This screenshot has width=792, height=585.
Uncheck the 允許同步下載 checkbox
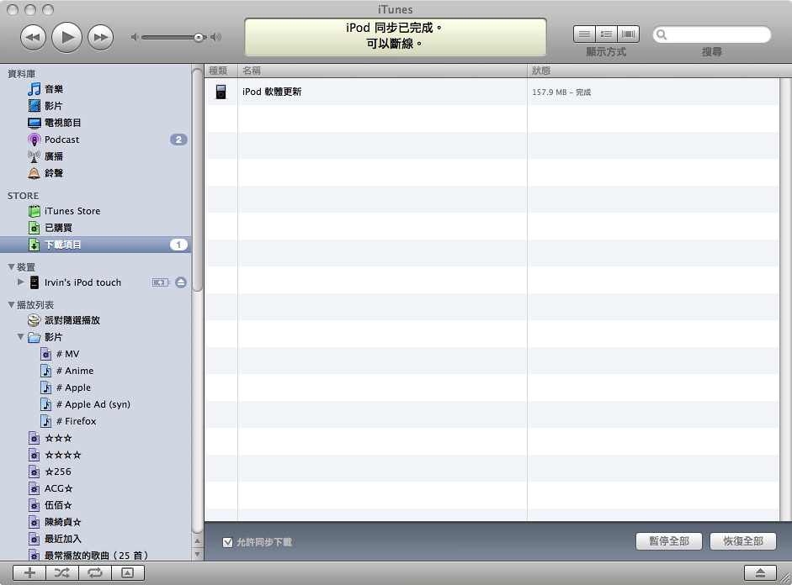pyautogui.click(x=227, y=542)
